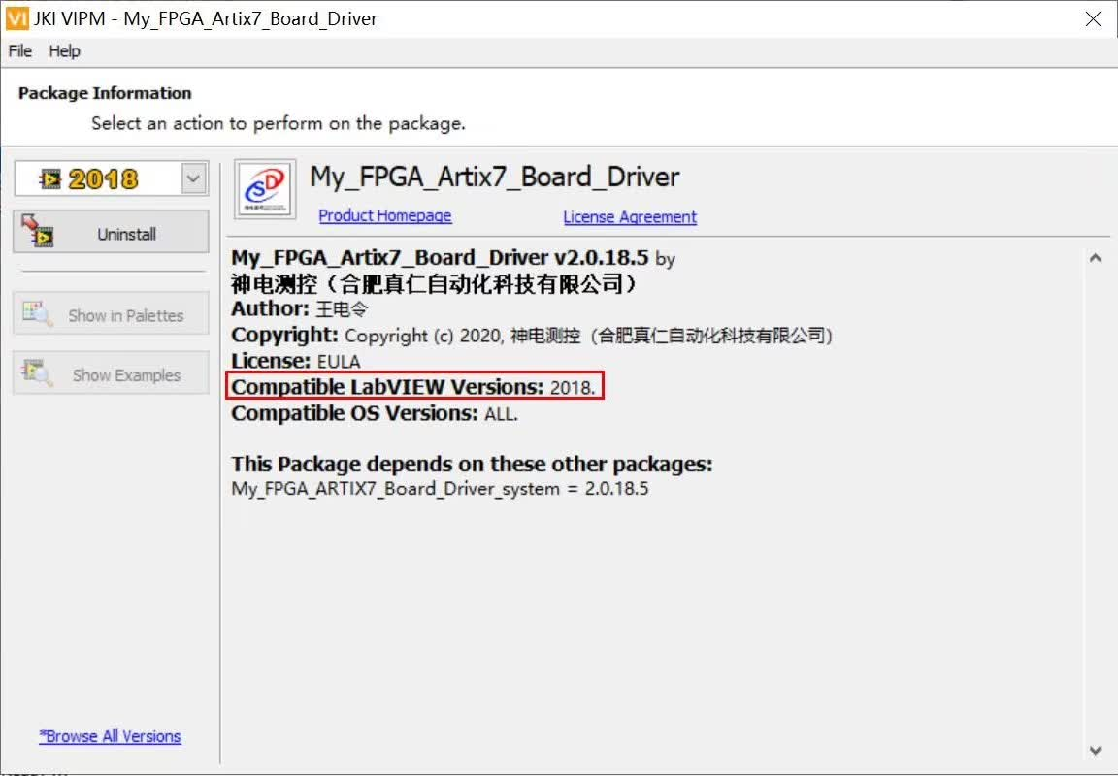Click the Show in Palettes button
The image size is (1118, 776).
112,313
